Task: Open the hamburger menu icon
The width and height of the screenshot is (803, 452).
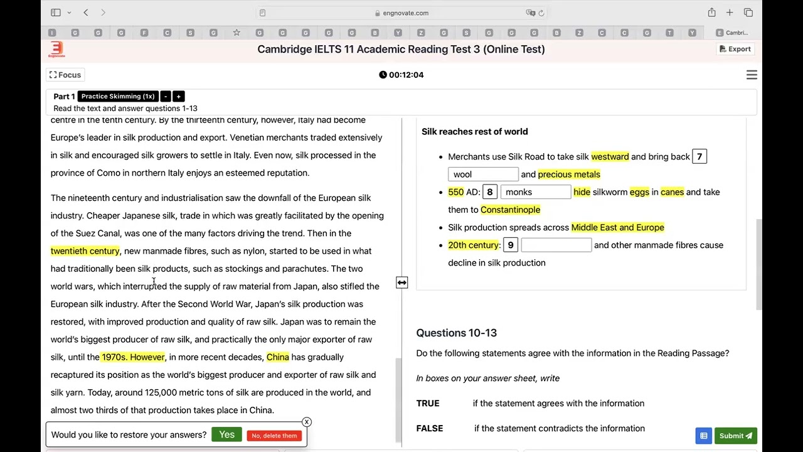Action: [752, 75]
